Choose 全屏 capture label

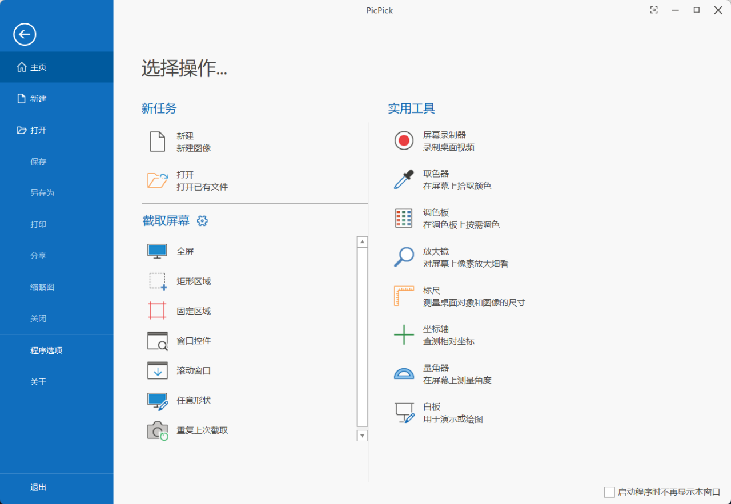point(186,251)
